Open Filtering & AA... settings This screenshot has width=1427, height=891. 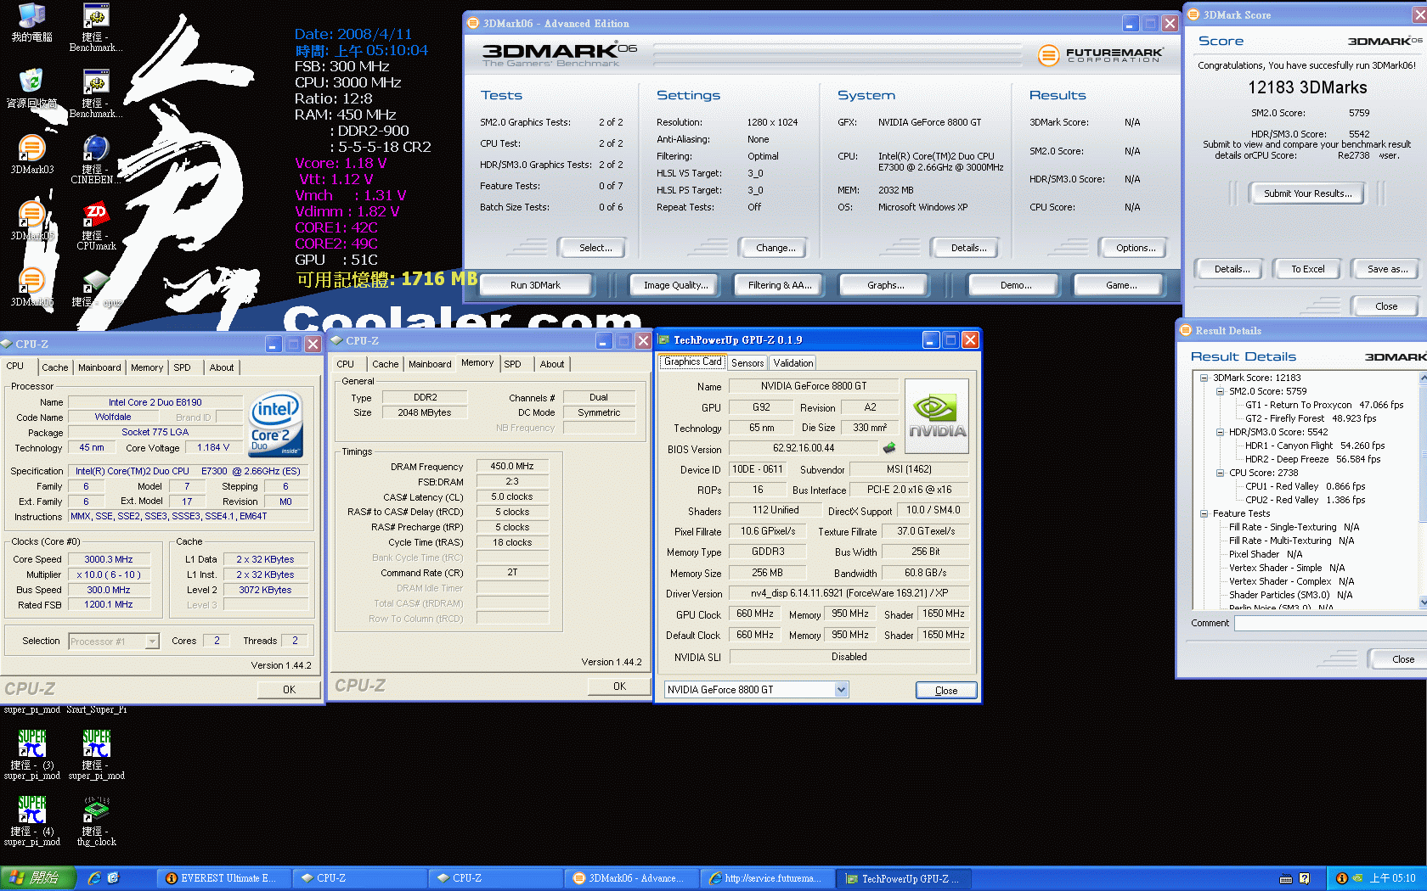780,285
